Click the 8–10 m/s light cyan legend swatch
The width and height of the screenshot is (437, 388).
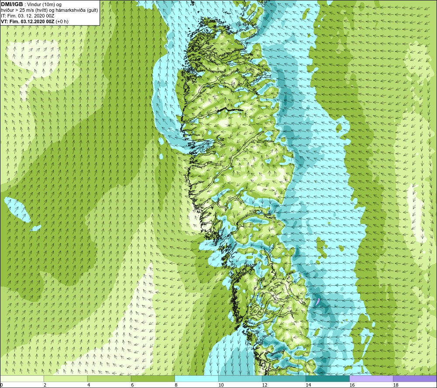[197, 378]
